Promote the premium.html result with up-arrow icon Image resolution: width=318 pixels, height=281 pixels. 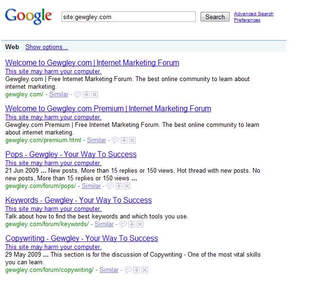pos(124,140)
